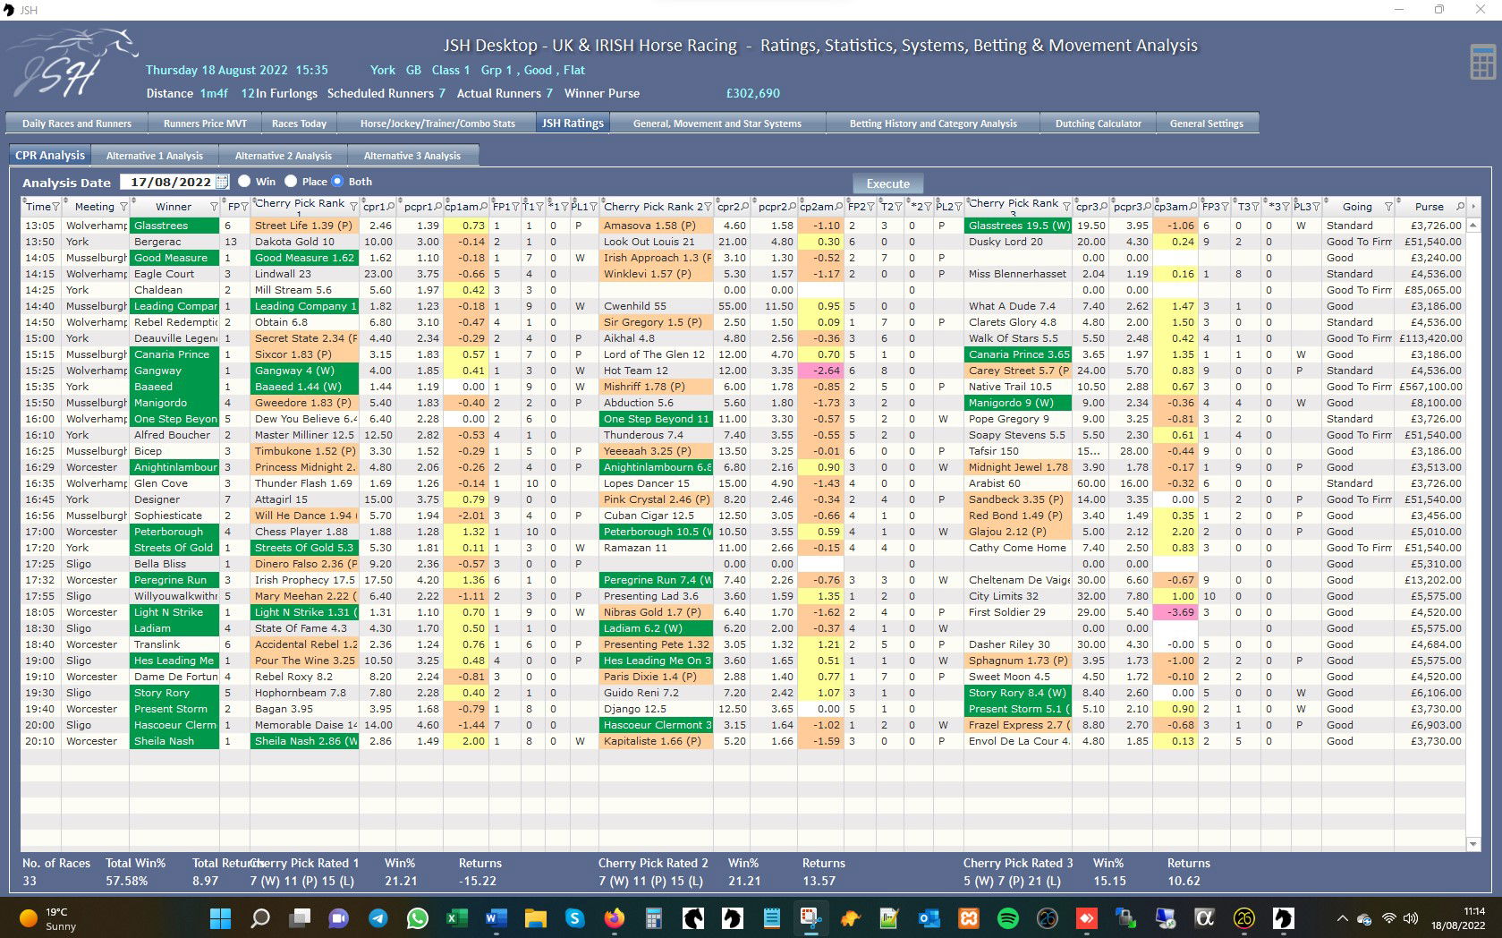
Task: Open the Meeting column filter dropdown
Action: [123, 207]
